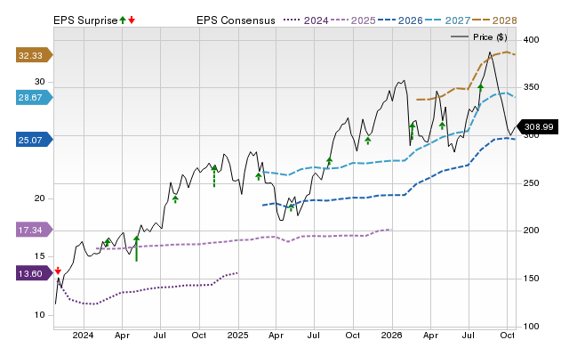The width and height of the screenshot is (569, 340).
Task: Click the EPS Surprise legend title
Action: (x=85, y=20)
